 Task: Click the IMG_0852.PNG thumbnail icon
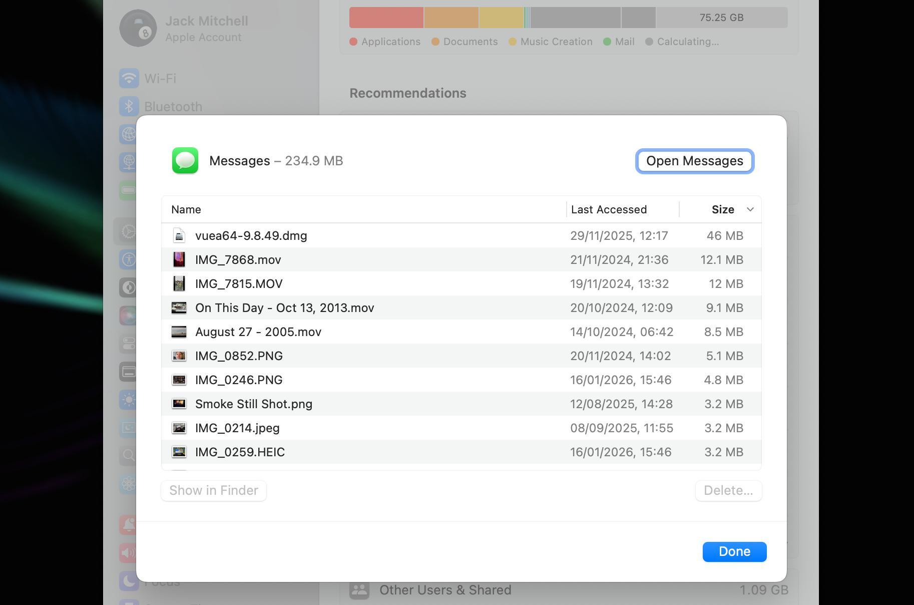[x=179, y=356]
